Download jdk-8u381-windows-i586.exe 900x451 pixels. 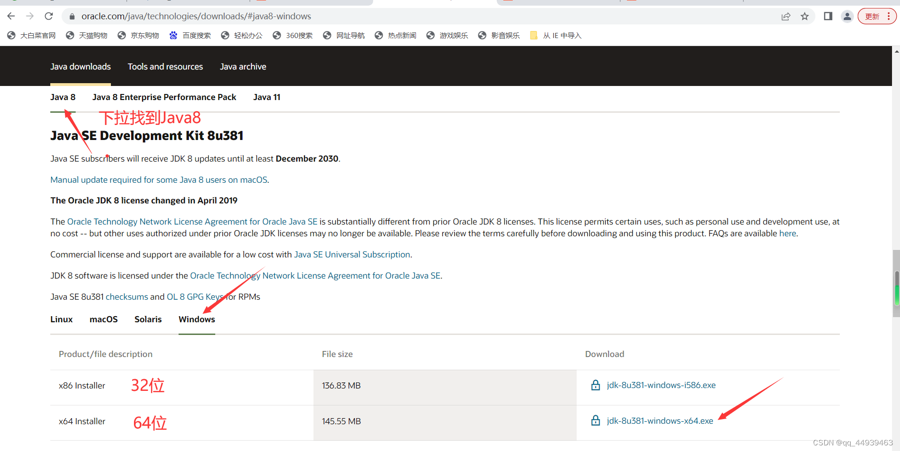coord(661,385)
